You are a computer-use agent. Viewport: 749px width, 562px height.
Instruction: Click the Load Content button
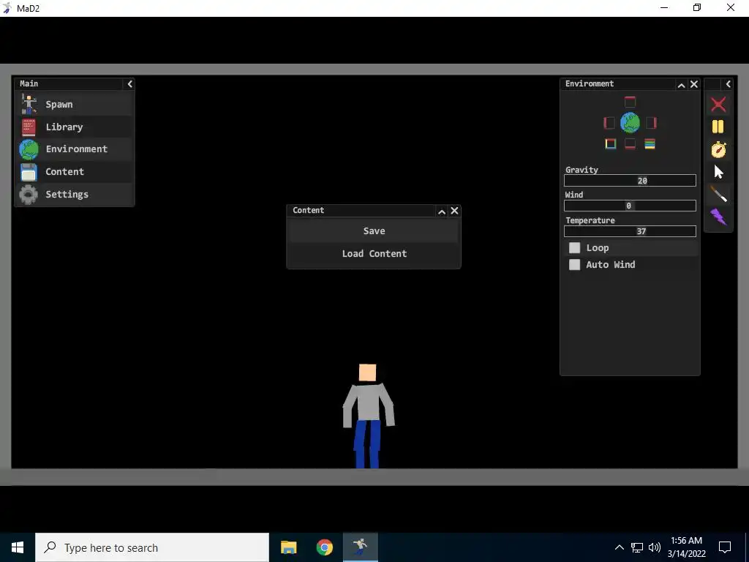(x=374, y=254)
